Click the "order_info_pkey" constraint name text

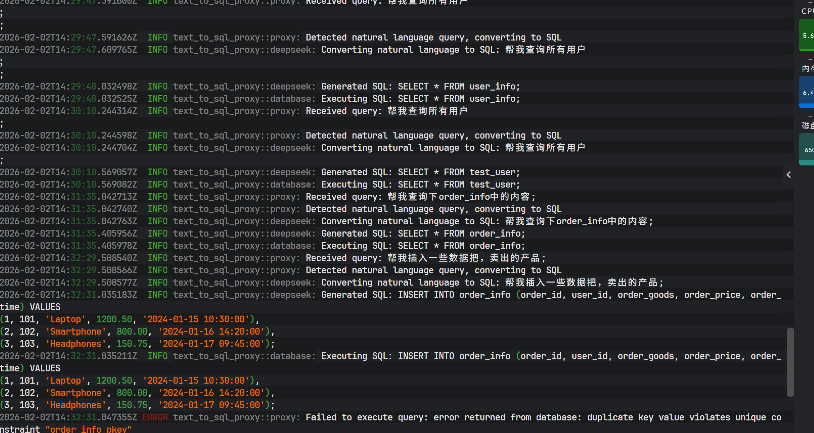pyautogui.click(x=89, y=429)
